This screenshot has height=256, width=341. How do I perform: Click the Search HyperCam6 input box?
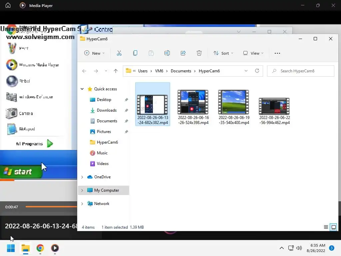(301, 71)
